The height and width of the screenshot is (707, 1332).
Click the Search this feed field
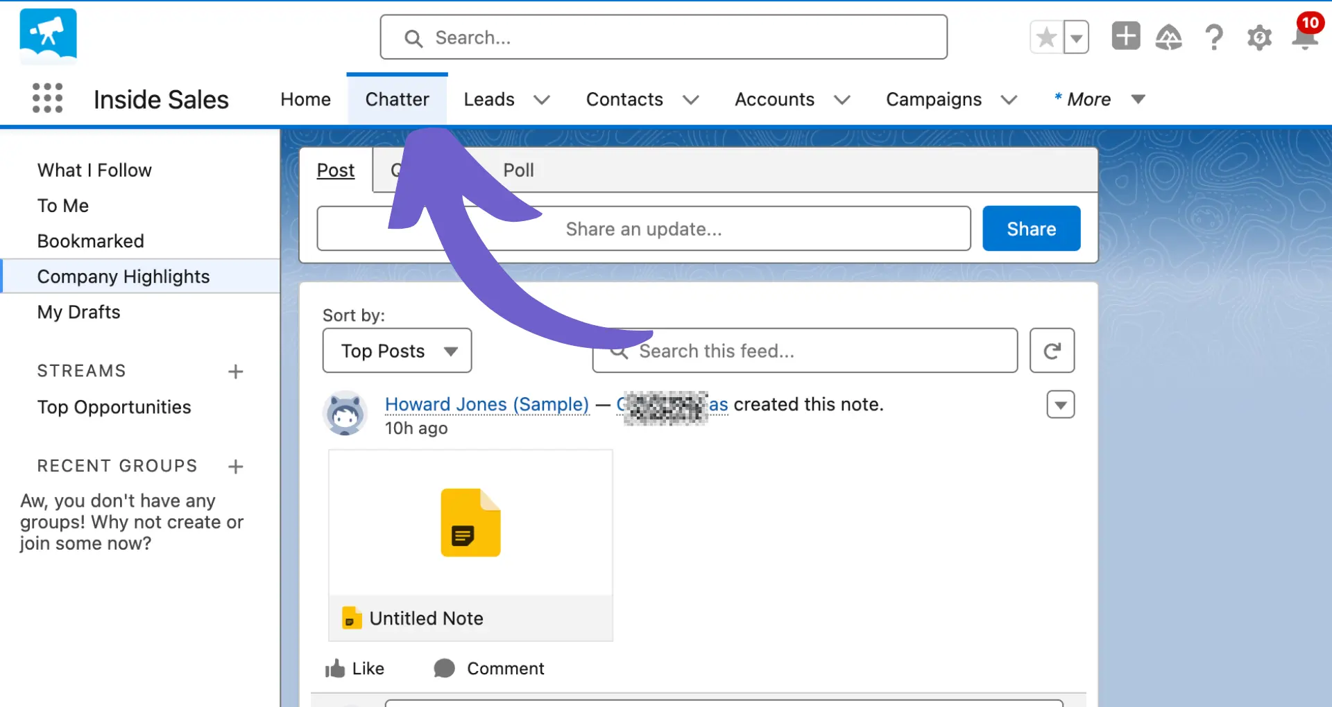[805, 351]
